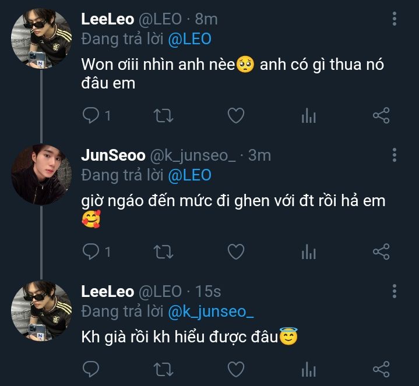Like LeeLeo's "Won ơiii" tweet
The width and height of the screenshot is (419, 386).
[235, 116]
